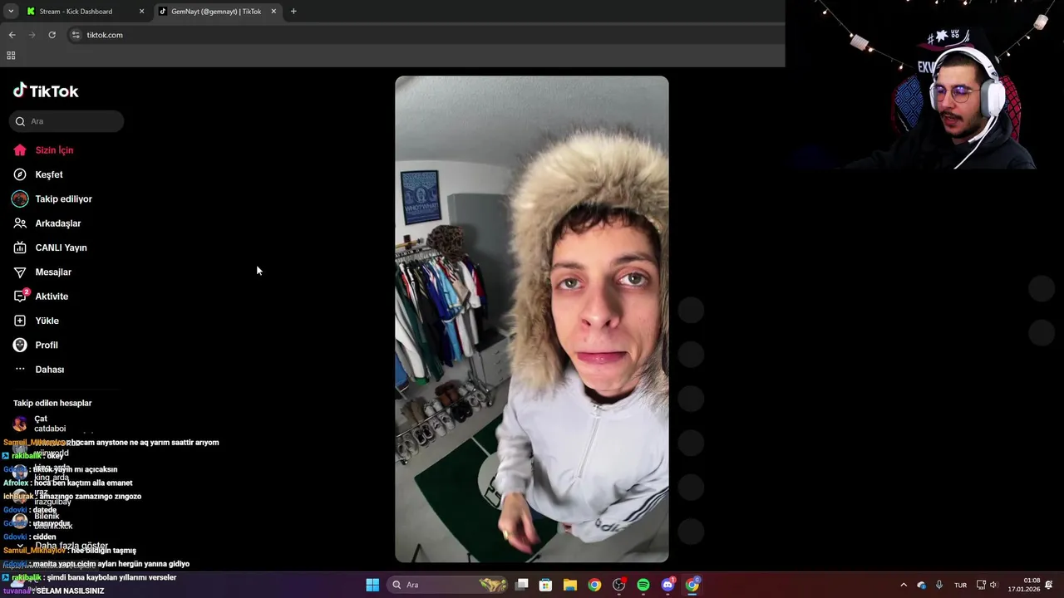Click the TikTok Ara search field
This screenshot has height=598, width=1064.
coord(66,121)
